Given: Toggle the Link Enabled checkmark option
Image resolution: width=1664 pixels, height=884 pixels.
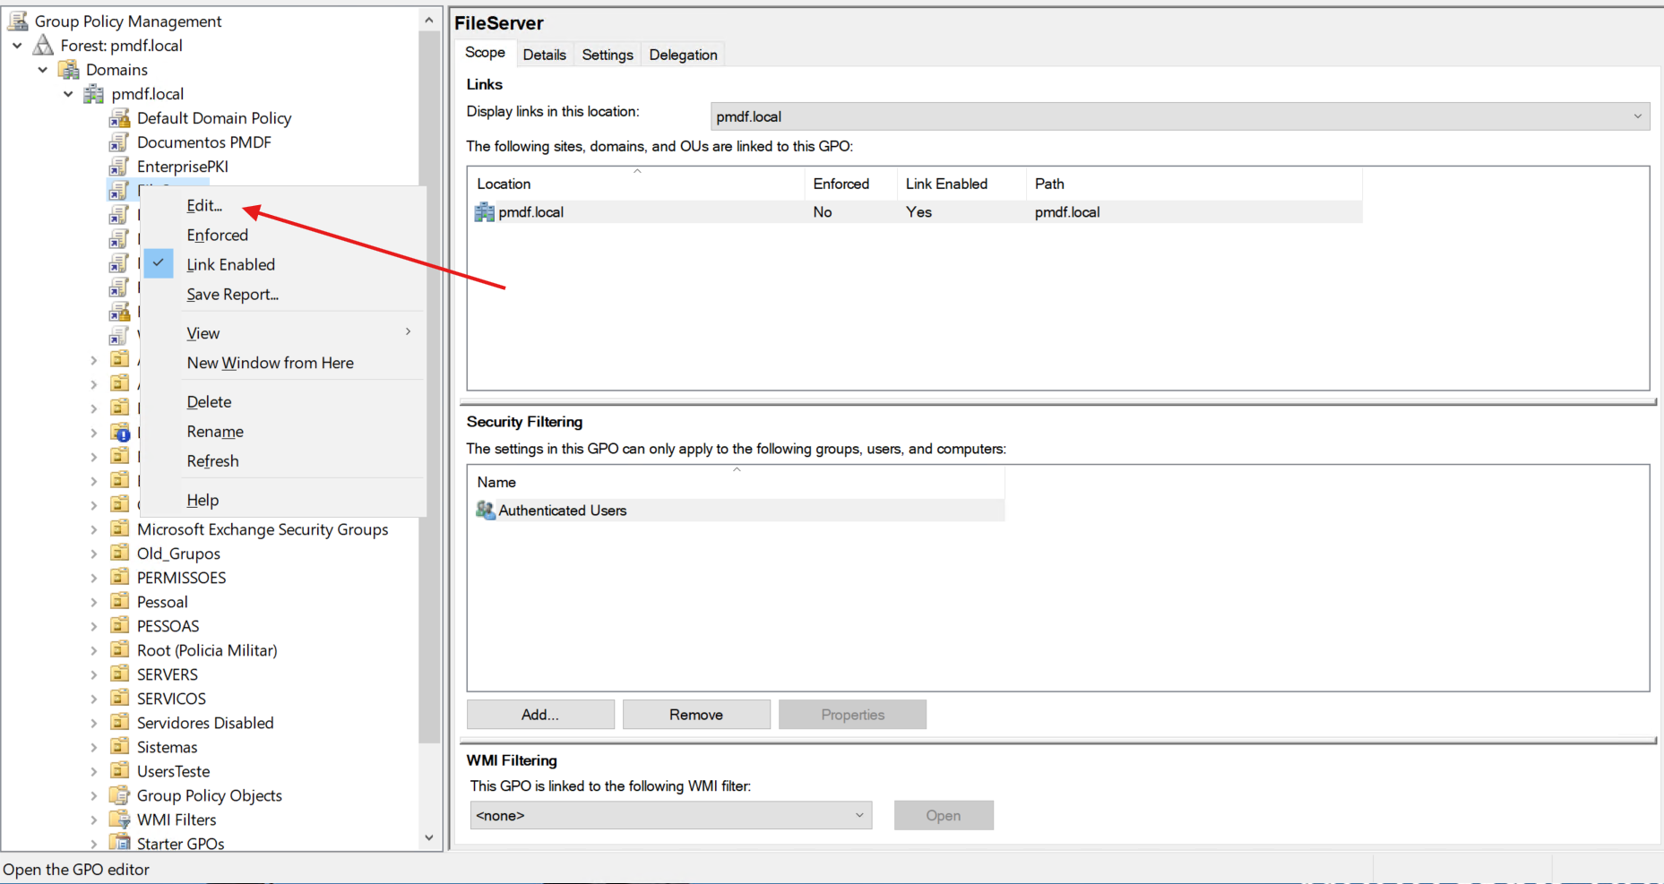Looking at the screenshot, I should pyautogui.click(x=230, y=265).
